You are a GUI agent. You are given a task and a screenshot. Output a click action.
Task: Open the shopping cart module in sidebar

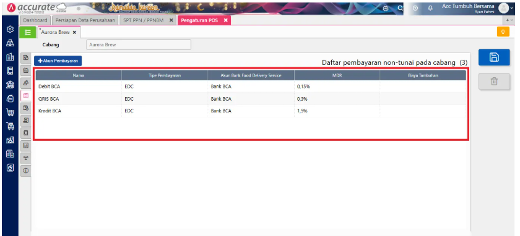tap(11, 112)
